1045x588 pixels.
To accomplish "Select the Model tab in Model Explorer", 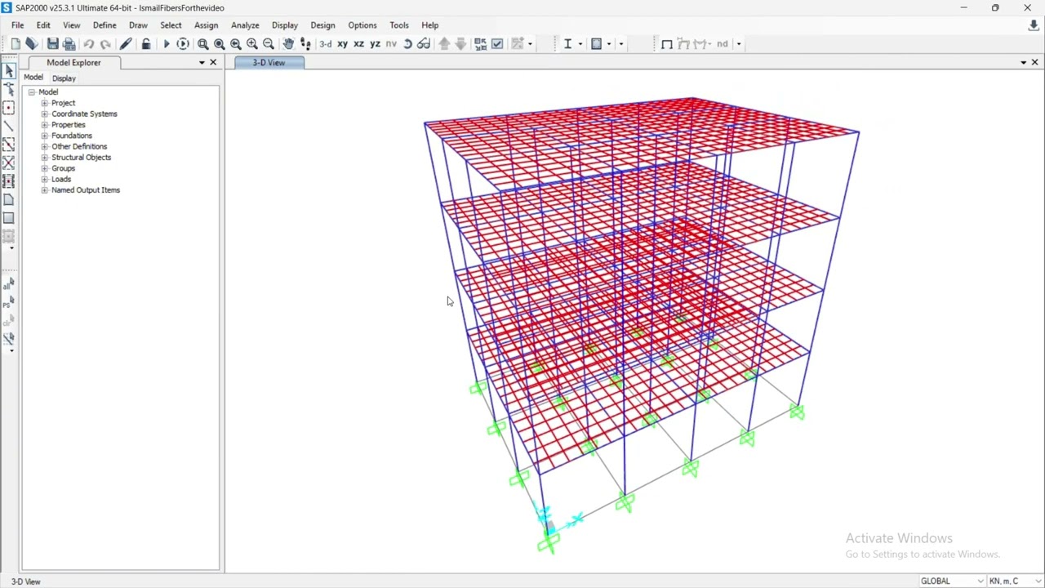I will tap(33, 78).
